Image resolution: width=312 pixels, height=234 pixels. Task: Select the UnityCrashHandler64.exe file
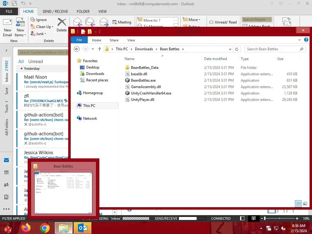click(151, 93)
